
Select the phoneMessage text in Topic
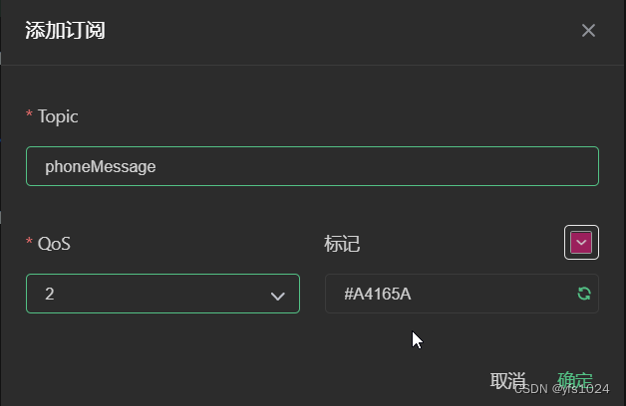coord(101,167)
